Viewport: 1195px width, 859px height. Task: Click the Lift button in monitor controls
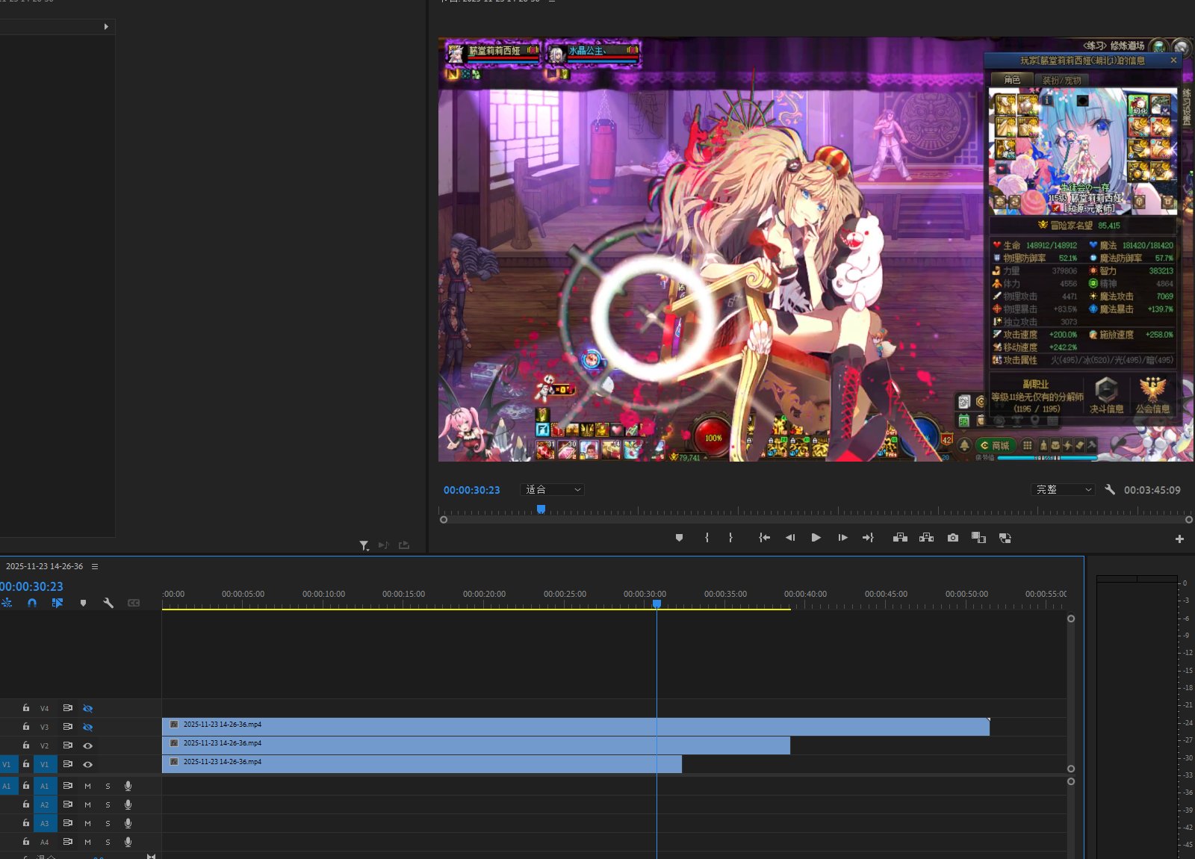click(900, 538)
